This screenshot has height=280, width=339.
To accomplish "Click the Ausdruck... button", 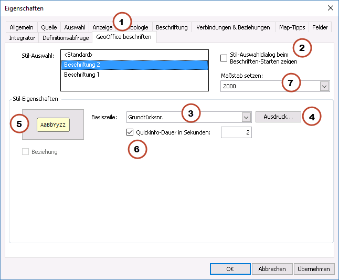I will (x=278, y=117).
